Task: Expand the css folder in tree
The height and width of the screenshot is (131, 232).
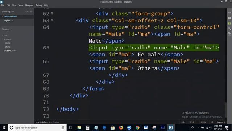Action: pyautogui.click(x=5, y=35)
